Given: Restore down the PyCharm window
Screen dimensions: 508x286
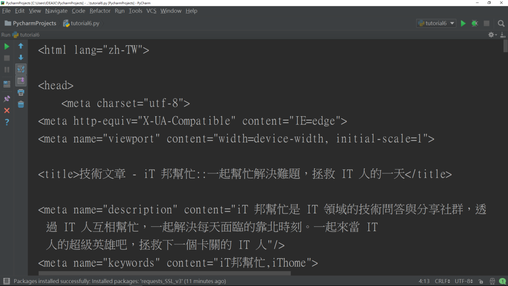Looking at the screenshot, I should [x=489, y=2].
